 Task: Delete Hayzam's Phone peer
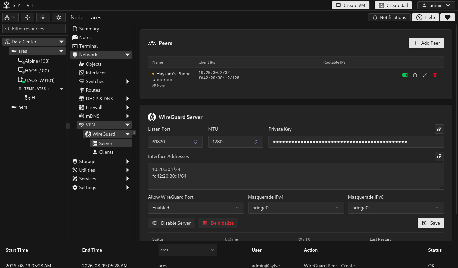(x=435, y=75)
